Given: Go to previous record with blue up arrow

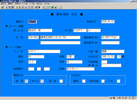Looking at the screenshot, I should pos(26,7).
